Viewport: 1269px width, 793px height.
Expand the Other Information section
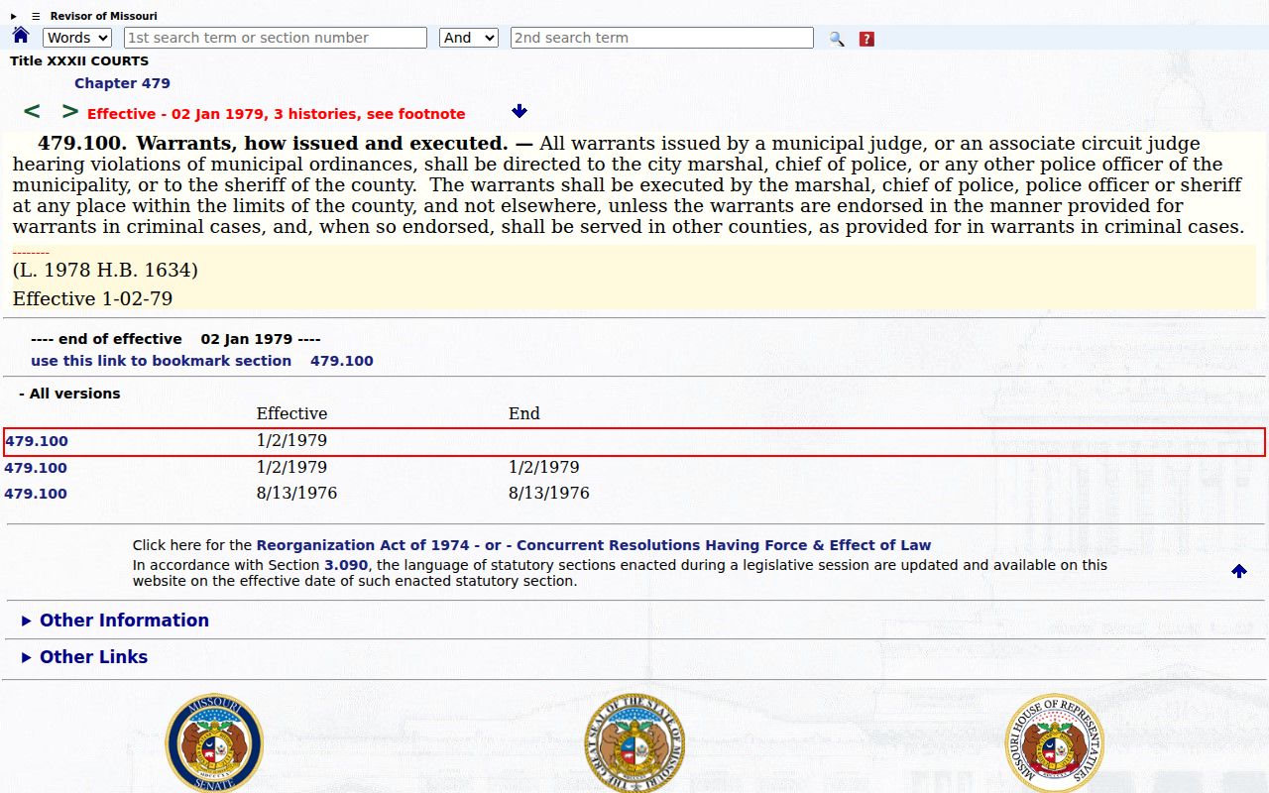pyautogui.click(x=115, y=621)
